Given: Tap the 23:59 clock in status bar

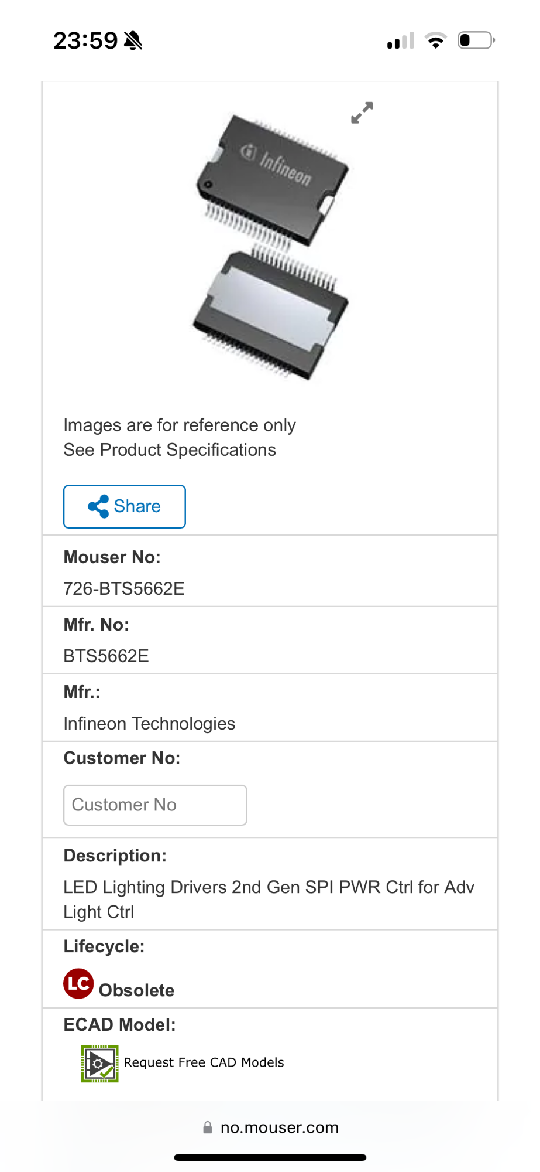Looking at the screenshot, I should (x=85, y=40).
